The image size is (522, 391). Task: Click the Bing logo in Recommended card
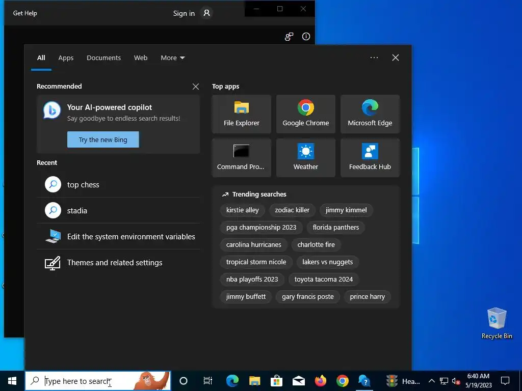coord(52,110)
